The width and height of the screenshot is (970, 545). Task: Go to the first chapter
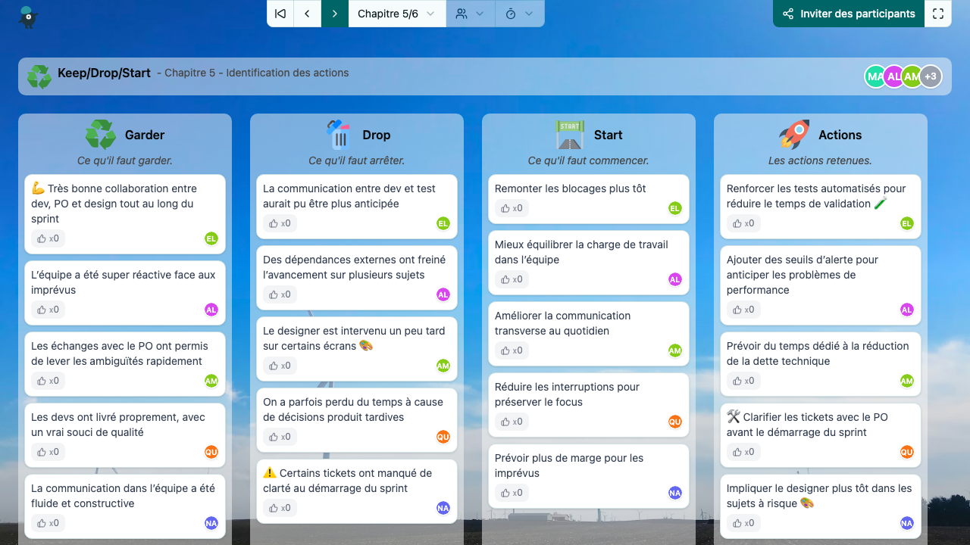(x=280, y=14)
